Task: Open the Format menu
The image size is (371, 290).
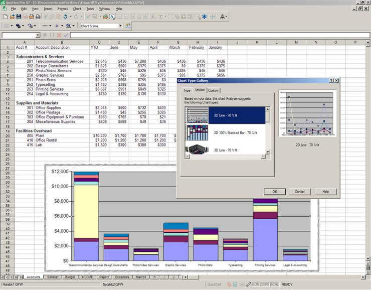Action: 63,9
